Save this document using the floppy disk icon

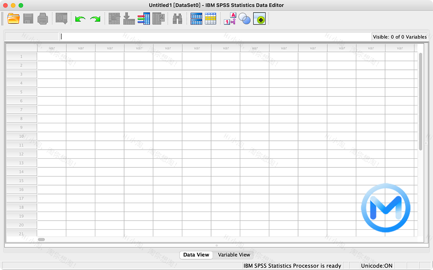pos(28,19)
